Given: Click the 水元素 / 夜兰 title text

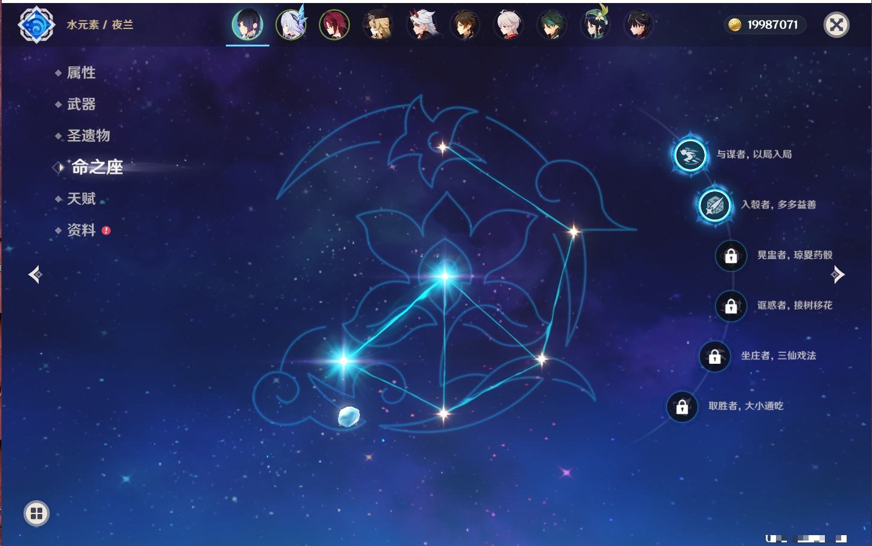Looking at the screenshot, I should coord(100,25).
